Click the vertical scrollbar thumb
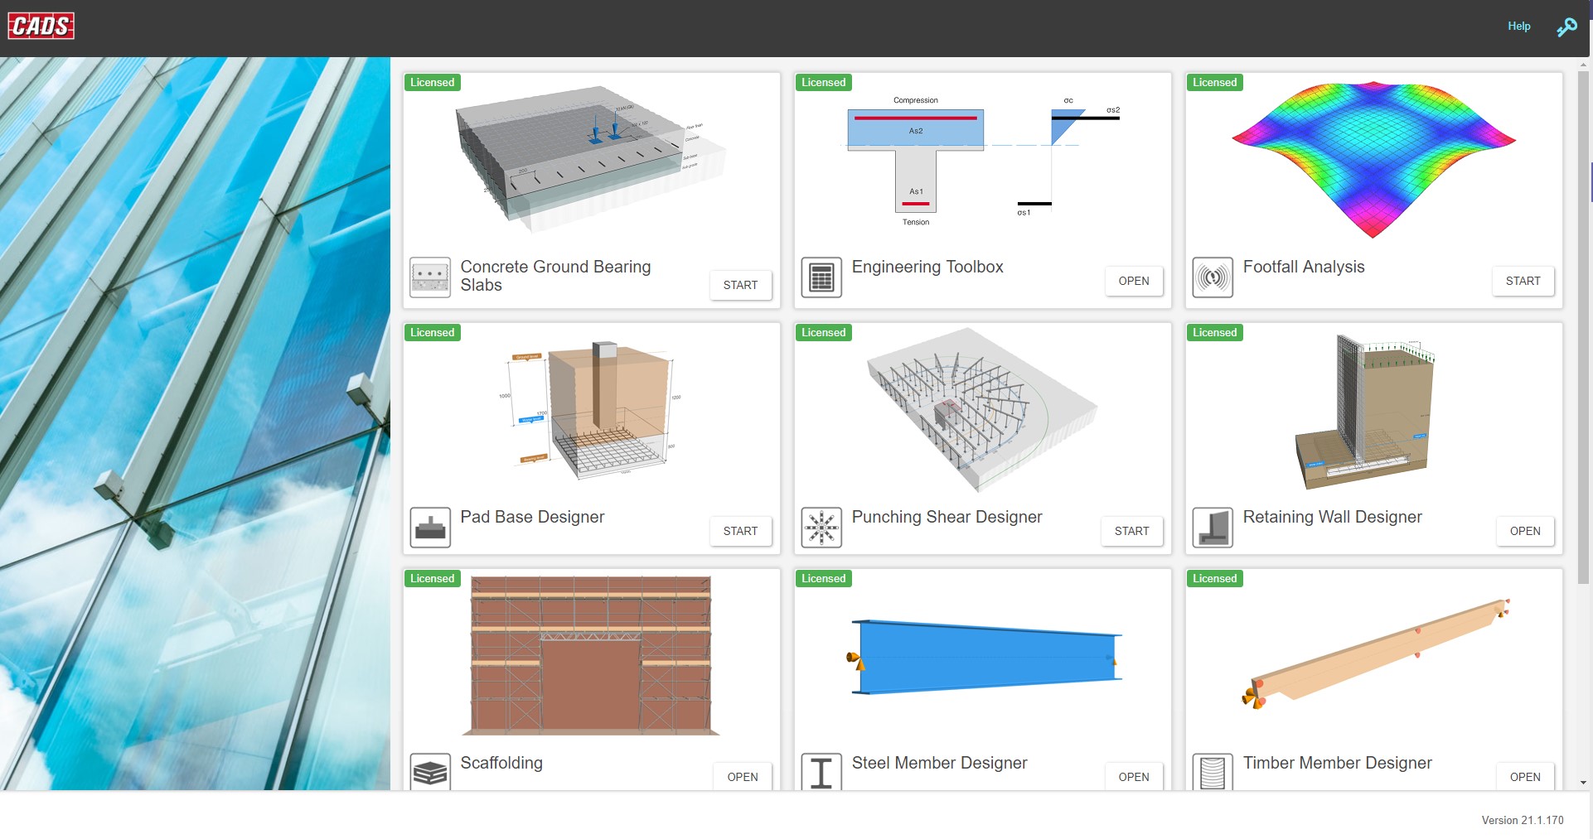The image size is (1593, 839). 1583,326
